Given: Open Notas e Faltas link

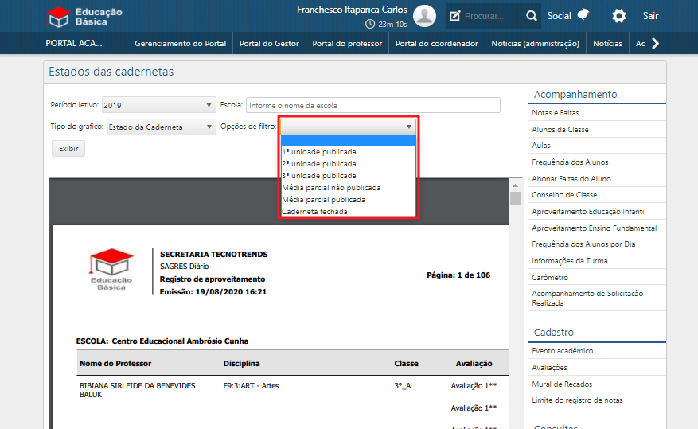Looking at the screenshot, I should pos(555,112).
